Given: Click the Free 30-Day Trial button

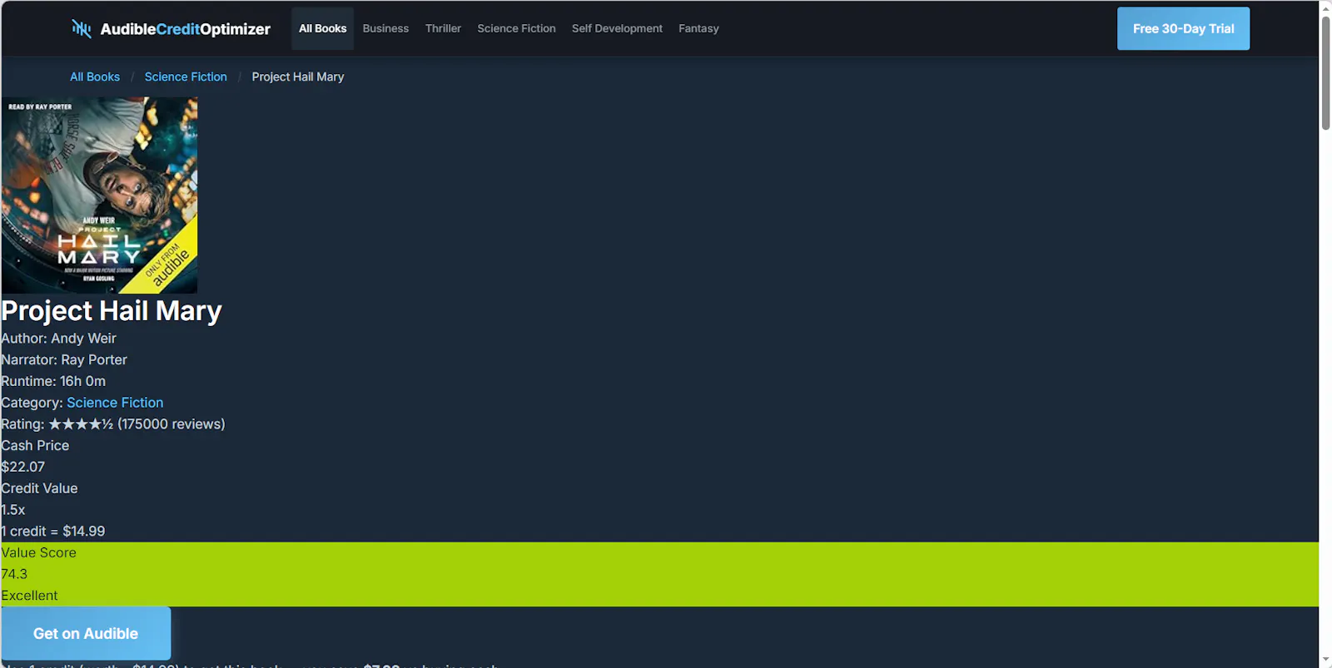Looking at the screenshot, I should pos(1183,28).
